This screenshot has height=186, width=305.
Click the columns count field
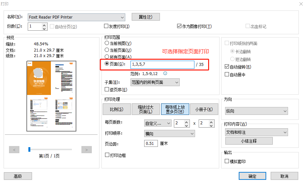pyautogui.click(x=179, y=123)
